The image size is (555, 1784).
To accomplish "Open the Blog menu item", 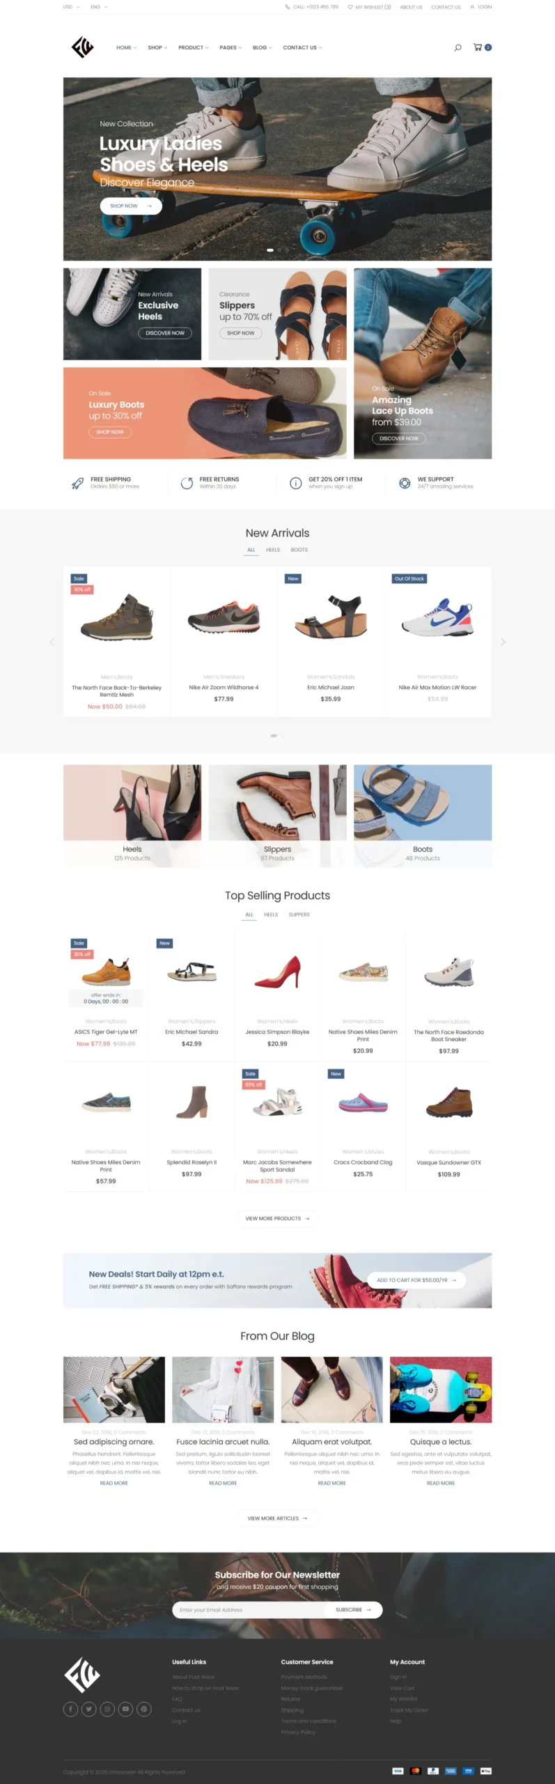I will 262,47.
